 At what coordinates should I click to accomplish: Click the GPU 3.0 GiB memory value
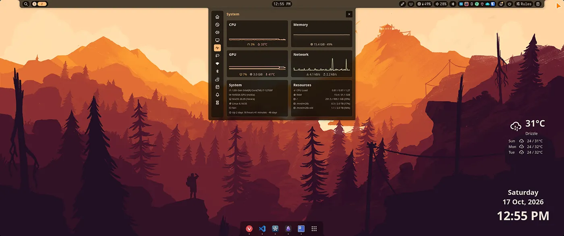pos(256,75)
